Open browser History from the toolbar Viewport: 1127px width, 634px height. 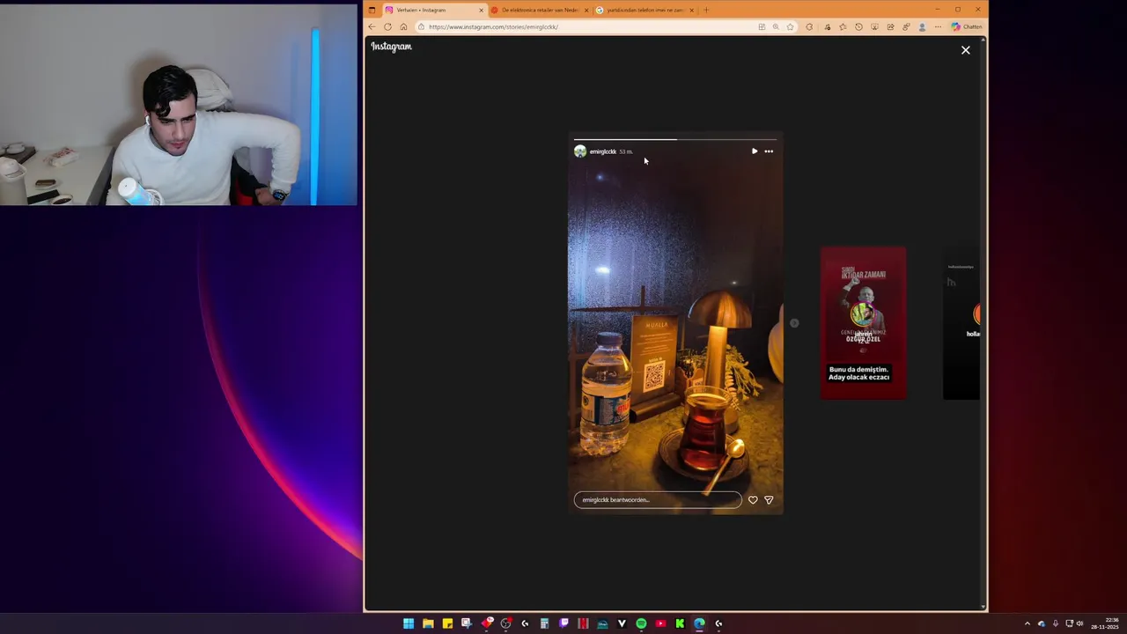[858, 26]
